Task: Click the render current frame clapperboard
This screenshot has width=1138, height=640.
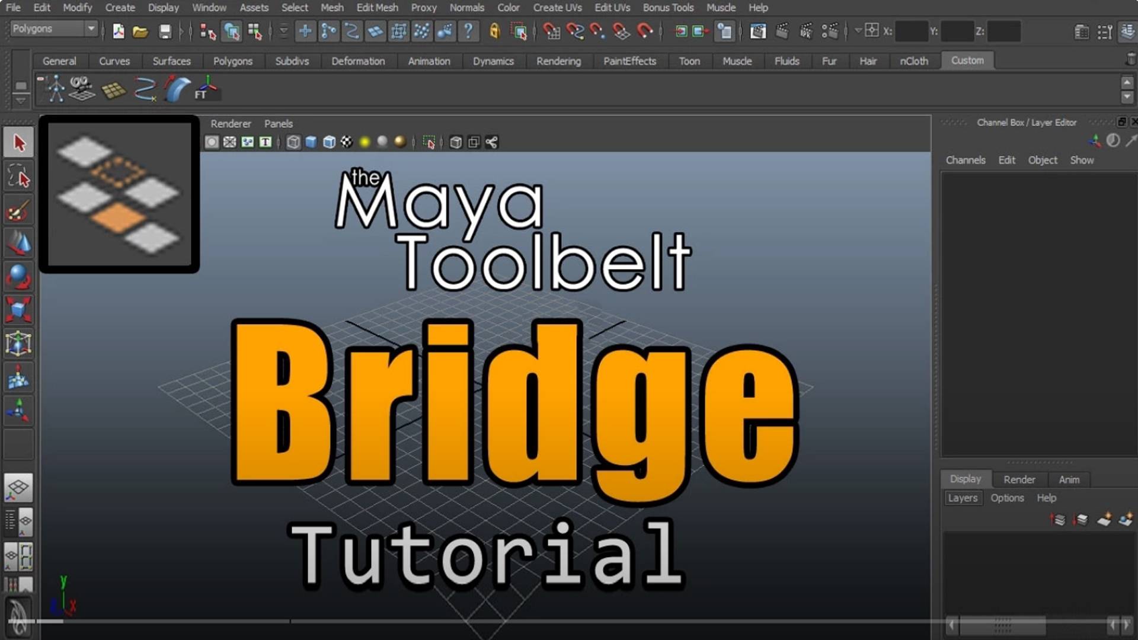Action: click(x=782, y=31)
